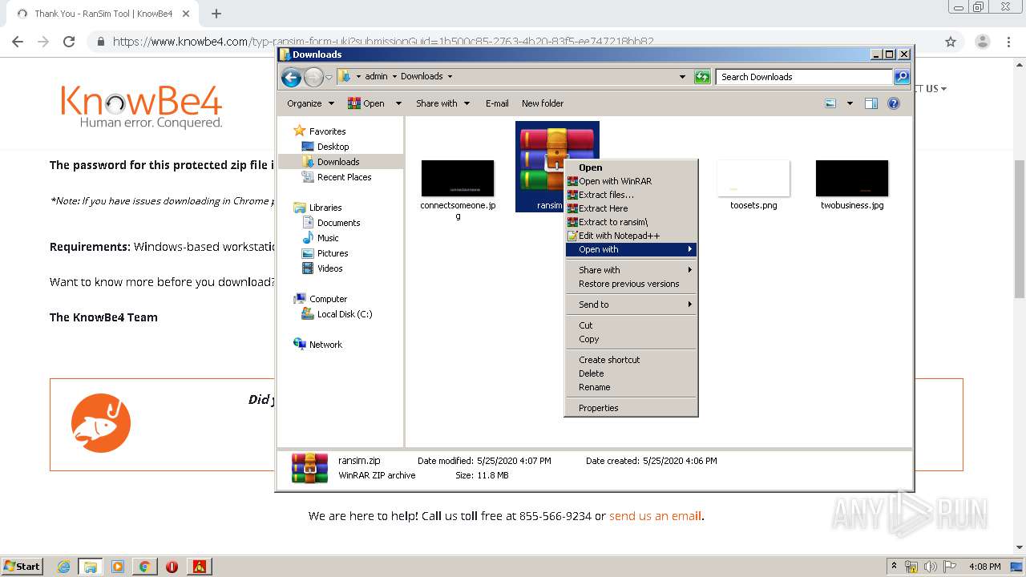Click the Change your view icon

830,103
